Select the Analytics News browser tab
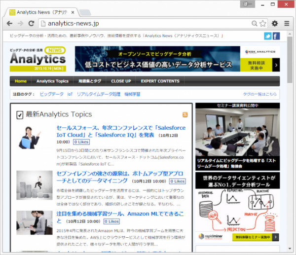296x255 pixels. point(41,12)
